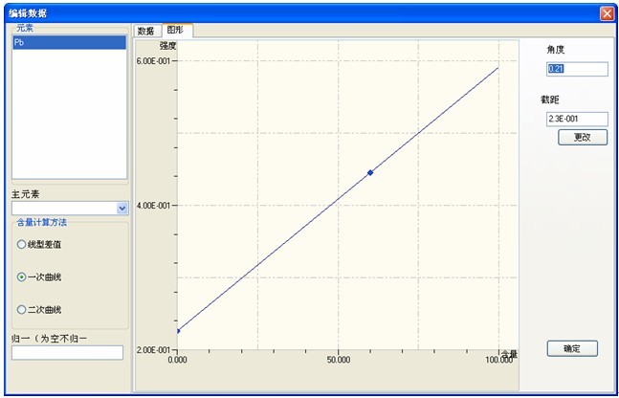Screen dimensions: 619x398
Task: Choose the 一次曲线 calculation method
Action: coord(22,276)
